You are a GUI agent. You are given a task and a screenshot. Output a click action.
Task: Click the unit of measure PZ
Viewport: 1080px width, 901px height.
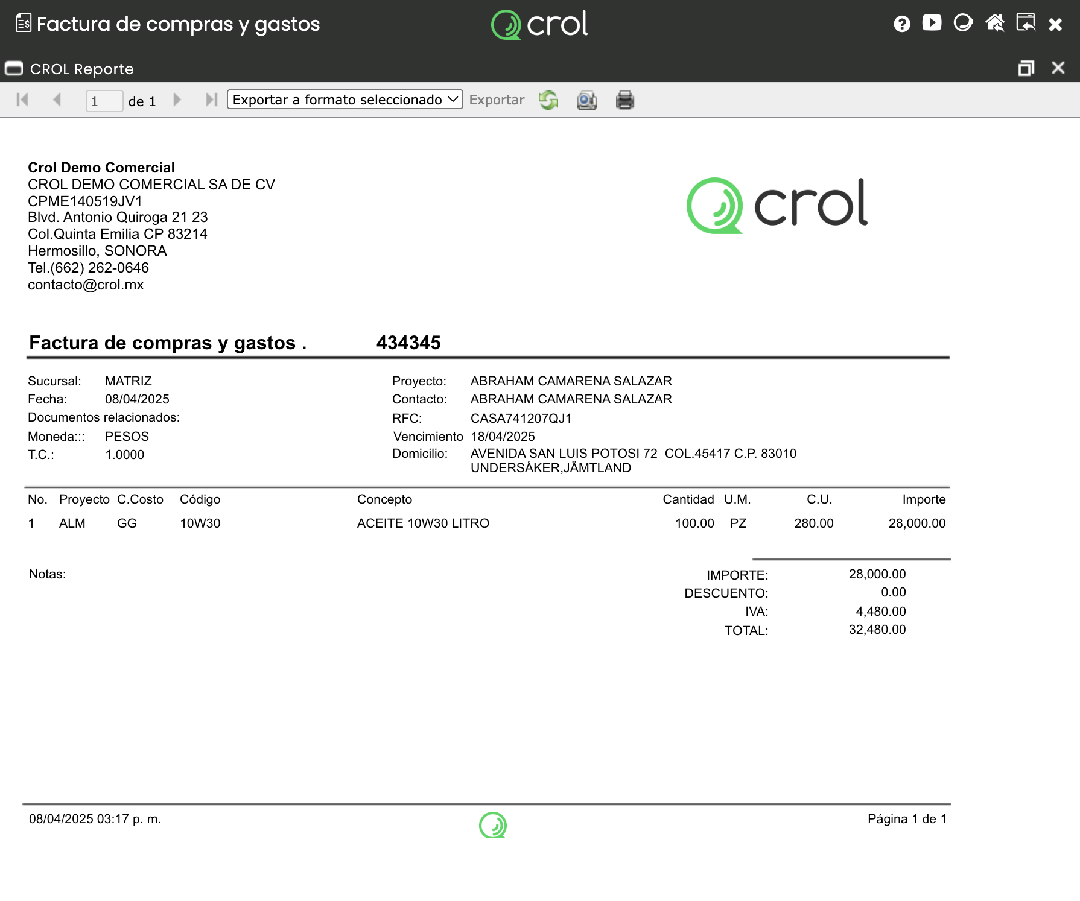click(x=738, y=523)
